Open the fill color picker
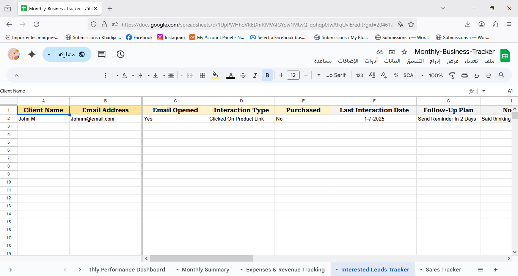The width and height of the screenshot is (518, 276). tap(215, 75)
